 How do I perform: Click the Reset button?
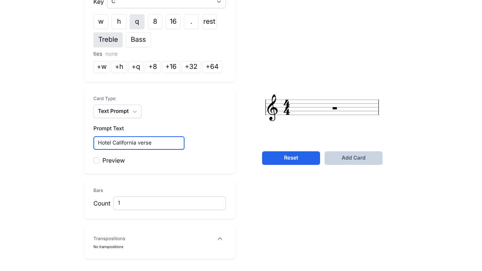(x=291, y=158)
